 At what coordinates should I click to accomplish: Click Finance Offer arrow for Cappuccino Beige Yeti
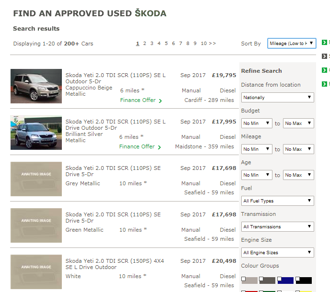pos(160,101)
